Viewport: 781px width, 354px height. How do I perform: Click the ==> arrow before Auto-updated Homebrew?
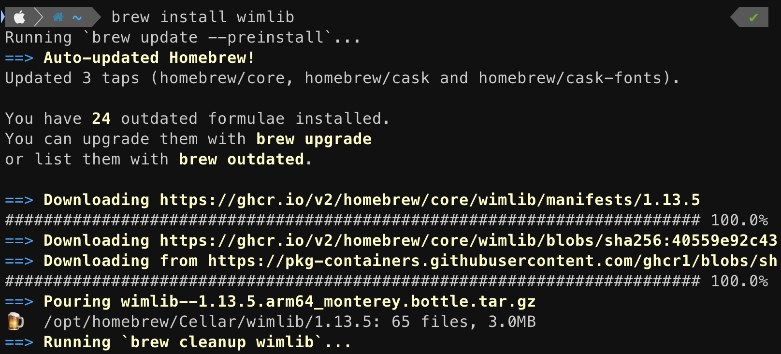tap(18, 57)
